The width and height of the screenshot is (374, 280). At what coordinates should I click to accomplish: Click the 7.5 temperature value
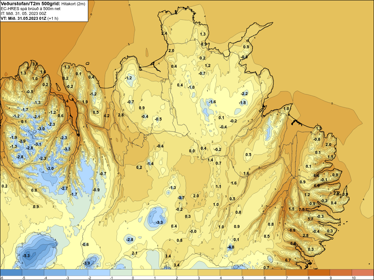(x=301, y=210)
